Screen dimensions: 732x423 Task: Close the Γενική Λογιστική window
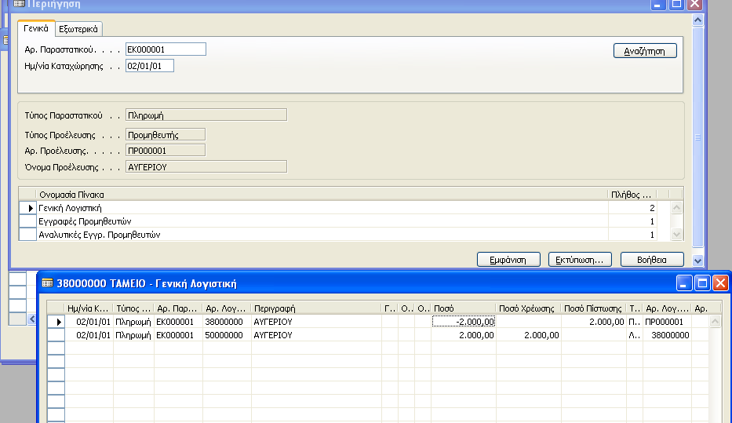tap(720, 283)
